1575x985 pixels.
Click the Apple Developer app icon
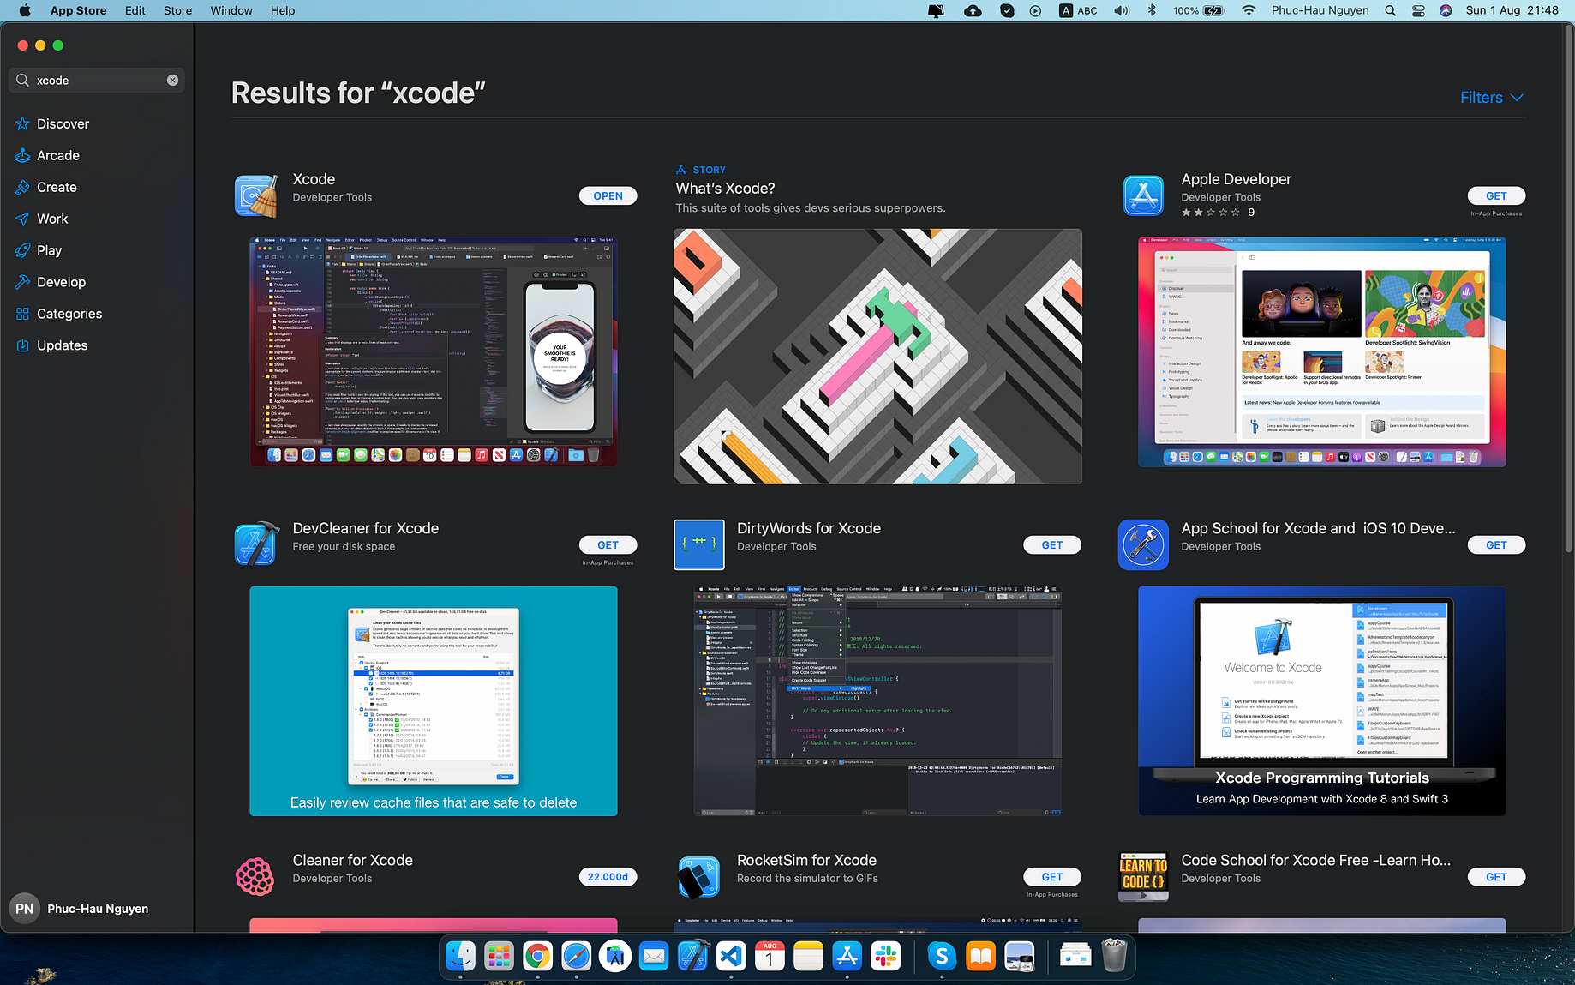click(x=1143, y=196)
